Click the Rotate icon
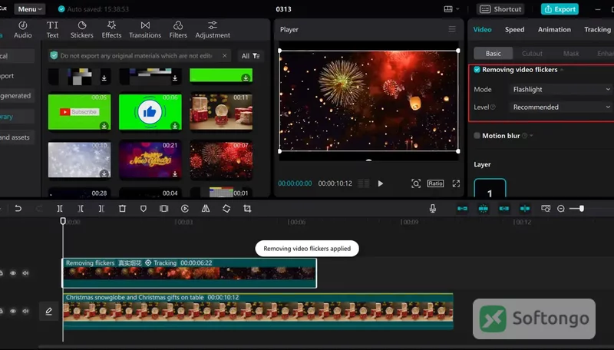The width and height of the screenshot is (614, 350). point(226,209)
